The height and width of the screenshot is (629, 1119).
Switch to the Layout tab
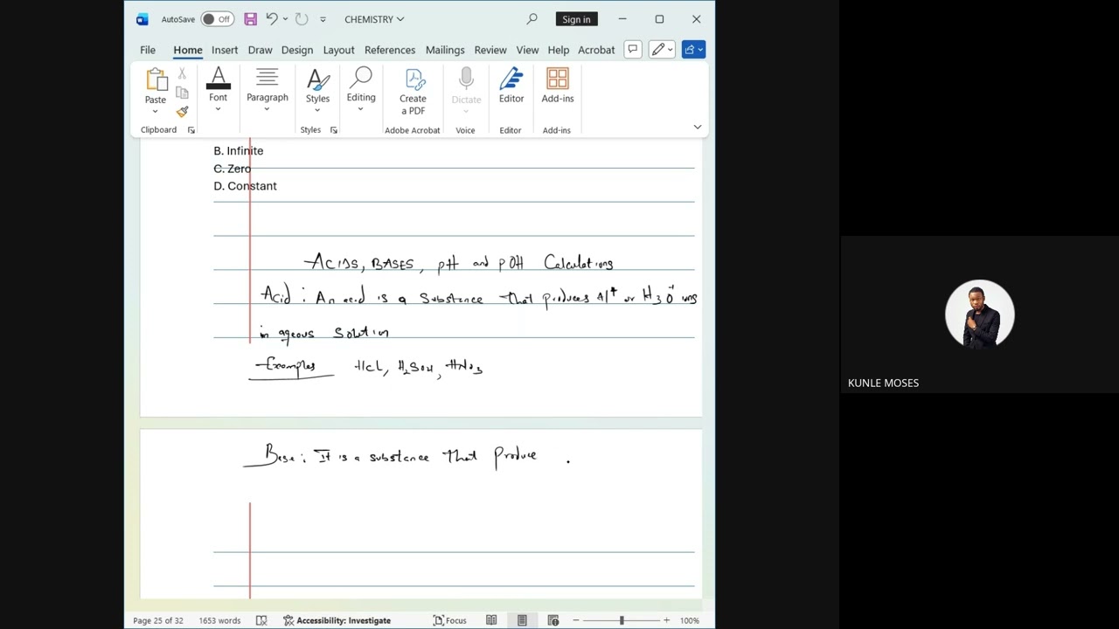(x=338, y=50)
